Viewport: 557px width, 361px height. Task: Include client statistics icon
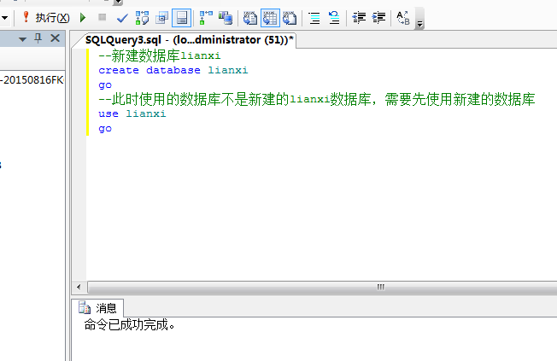click(226, 18)
